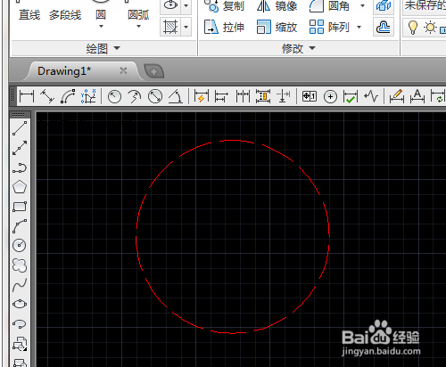
Task: Click Center Mark icon
Action: point(330,96)
